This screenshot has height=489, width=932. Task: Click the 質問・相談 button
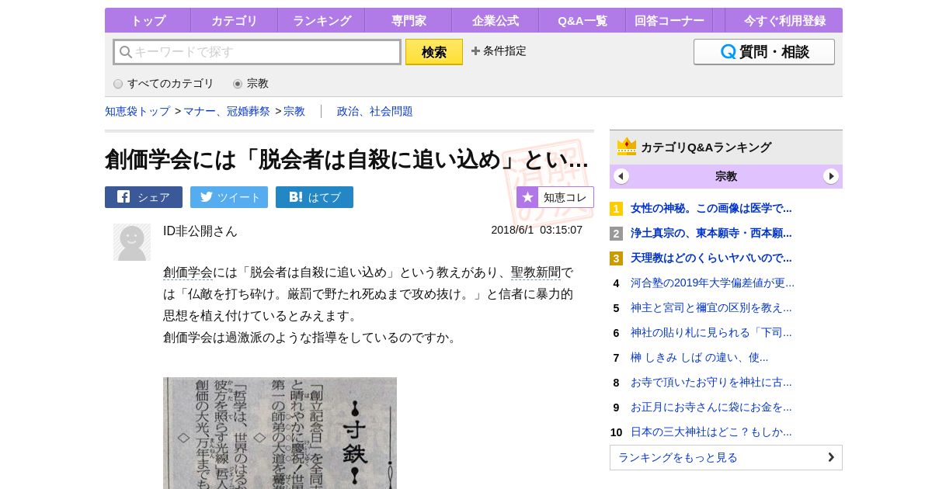(764, 52)
